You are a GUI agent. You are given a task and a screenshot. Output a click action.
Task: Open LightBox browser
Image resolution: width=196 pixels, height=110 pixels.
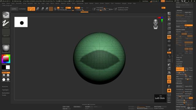pos(14,9)
